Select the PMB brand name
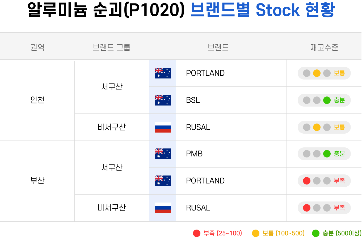The width and height of the screenshot is (362, 237). pos(194,154)
